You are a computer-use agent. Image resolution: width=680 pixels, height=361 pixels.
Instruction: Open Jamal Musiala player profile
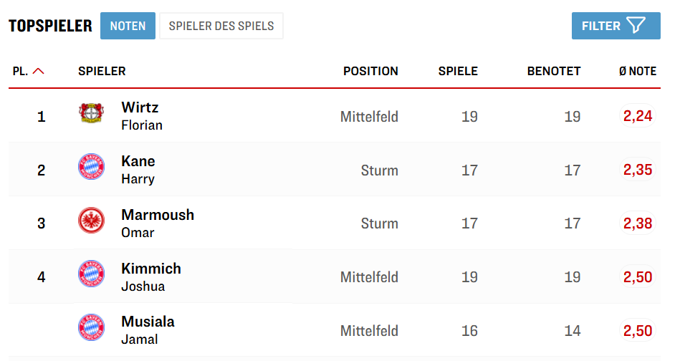148,329
